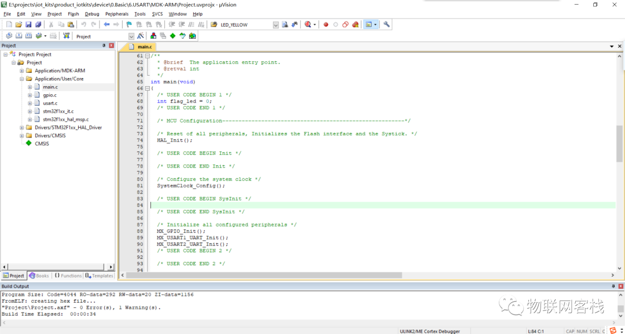Viewport: 625px width, 334px height.
Task: Open Configuration with the wrench icon
Action: point(387,24)
